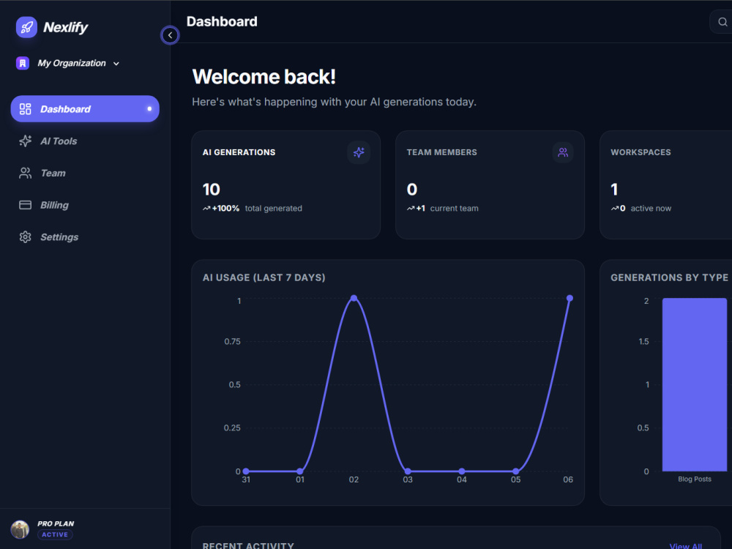
Task: Click the Billing credit card icon
Action: pos(25,205)
